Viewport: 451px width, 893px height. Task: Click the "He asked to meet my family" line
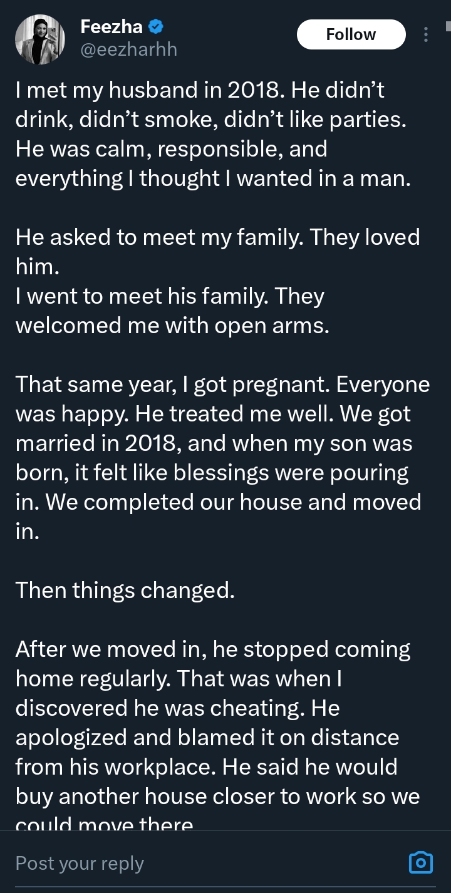tap(217, 237)
